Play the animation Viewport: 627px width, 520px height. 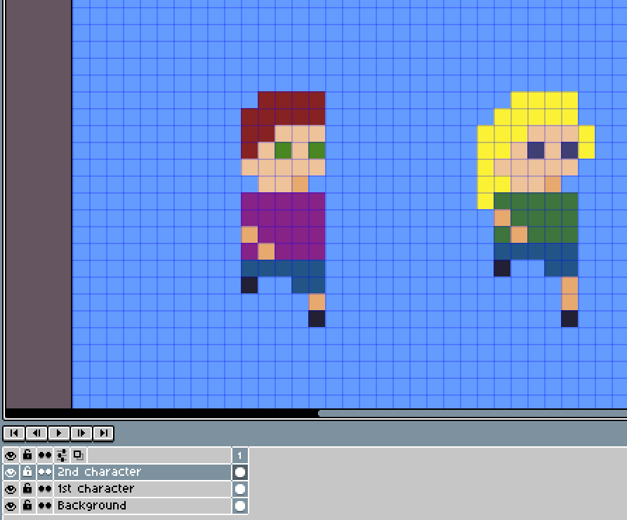59,433
